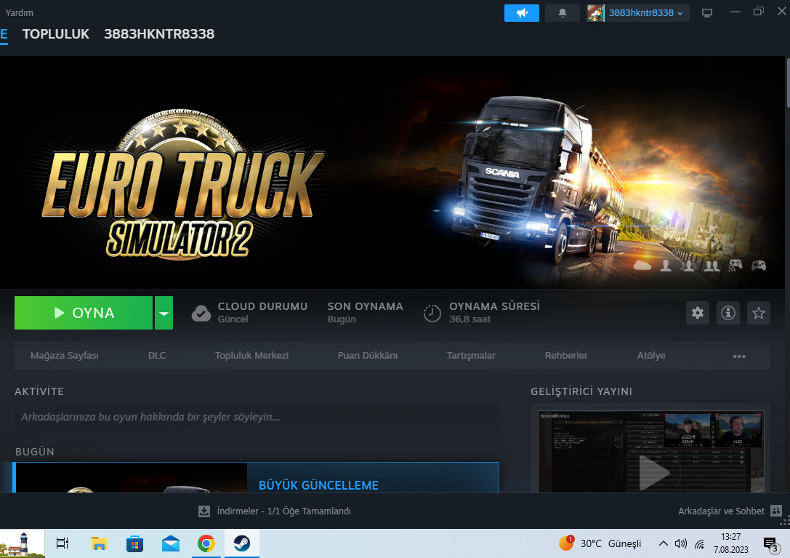Screen dimensions: 790x558
Task: Show hidden system tray icons
Action: [663, 543]
